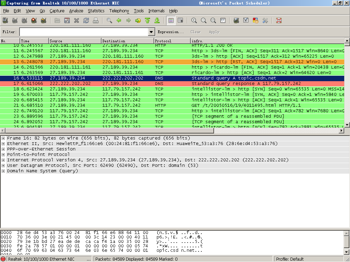Select packet 13 RST, ACK row

[172, 62]
